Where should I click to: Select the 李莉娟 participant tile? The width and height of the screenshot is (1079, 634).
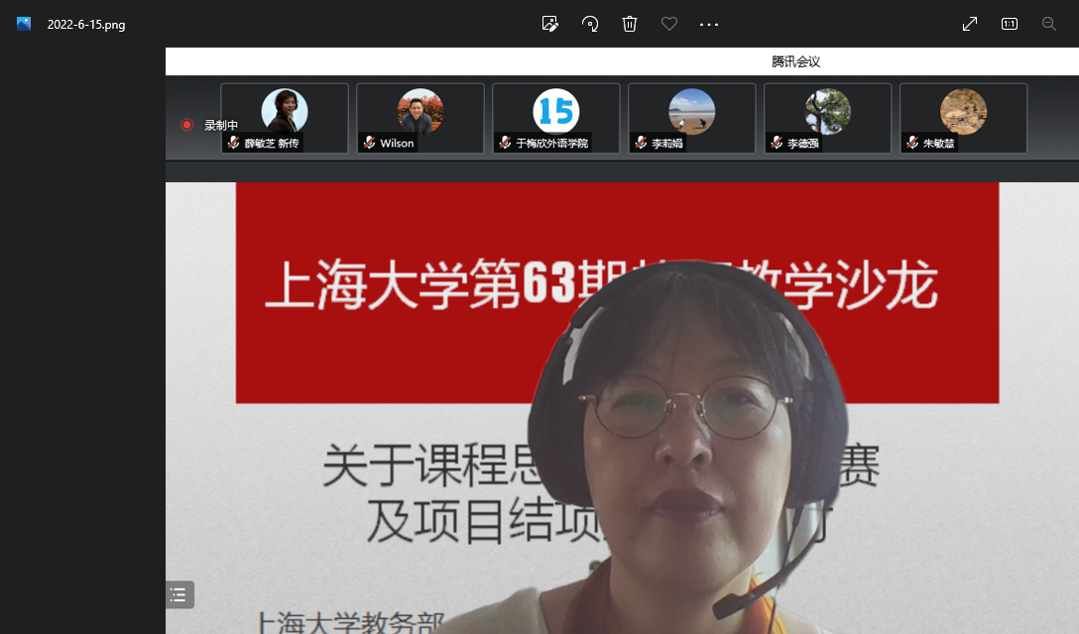tap(692, 118)
